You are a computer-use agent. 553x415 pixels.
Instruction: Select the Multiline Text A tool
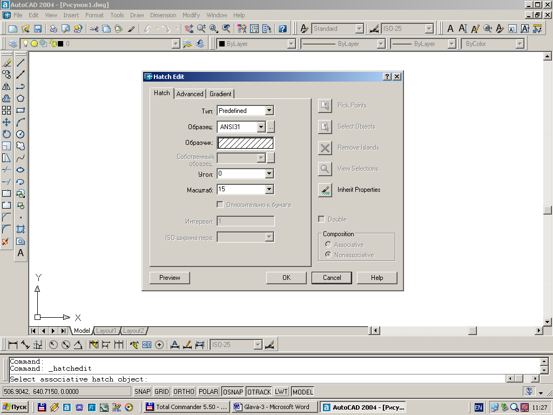click(x=21, y=253)
